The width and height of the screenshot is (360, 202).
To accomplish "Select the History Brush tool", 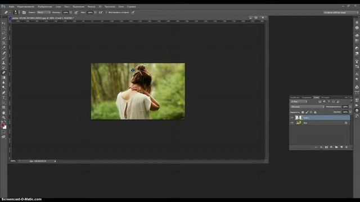I will [x=4, y=68].
